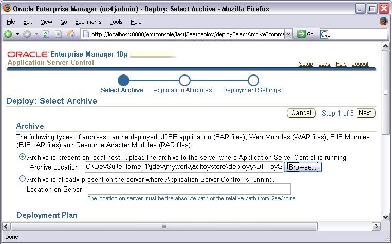Open the Forward button history dropdown
This screenshot has height=244, width=392.
[36, 34]
